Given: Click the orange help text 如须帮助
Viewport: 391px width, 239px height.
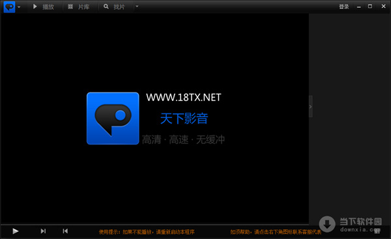Looking at the screenshot, I should click(276, 232).
